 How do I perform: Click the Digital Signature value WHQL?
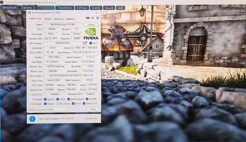point(89,80)
